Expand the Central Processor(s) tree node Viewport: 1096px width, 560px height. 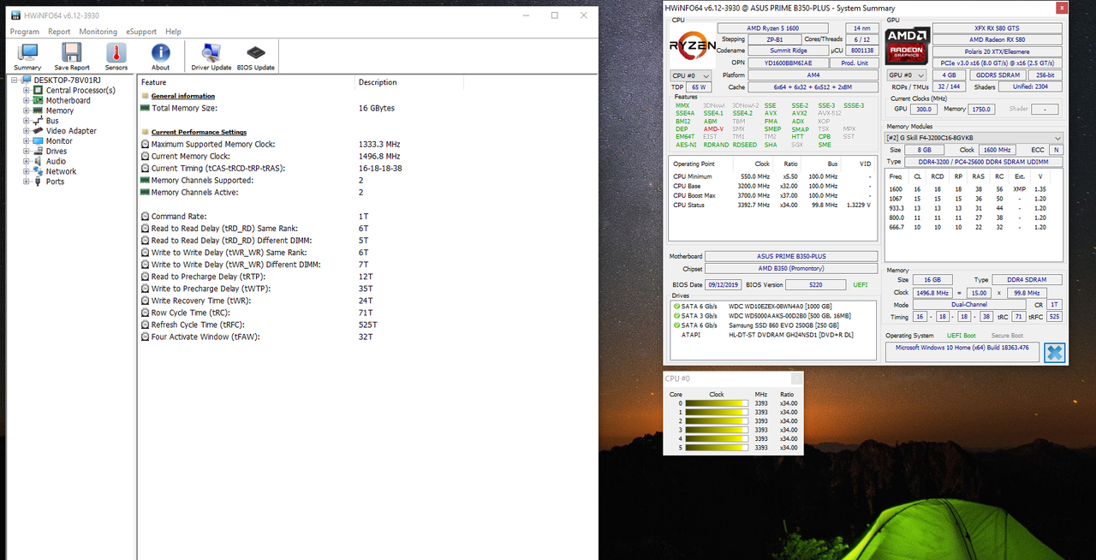[x=27, y=90]
